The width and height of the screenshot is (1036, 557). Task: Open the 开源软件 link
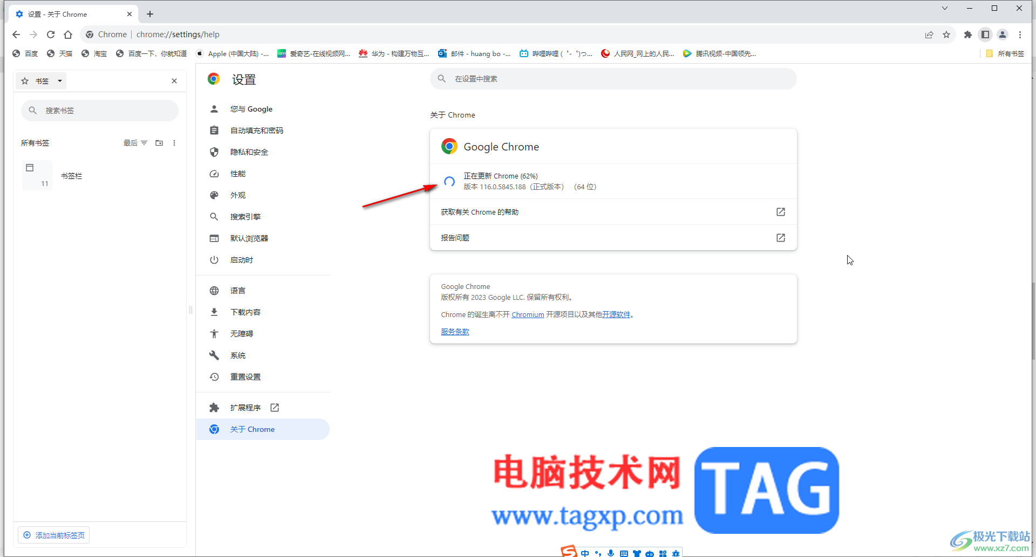pos(616,314)
